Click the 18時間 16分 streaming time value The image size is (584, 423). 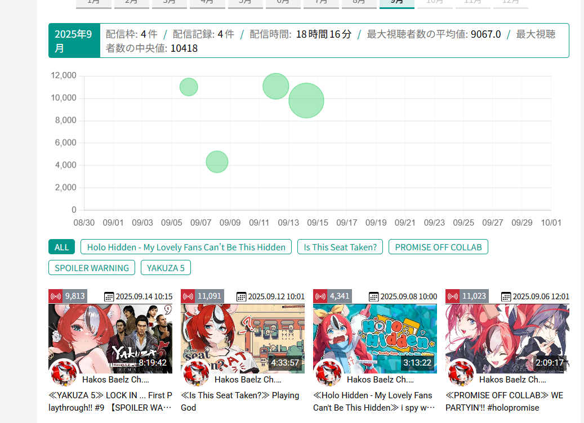pos(324,34)
